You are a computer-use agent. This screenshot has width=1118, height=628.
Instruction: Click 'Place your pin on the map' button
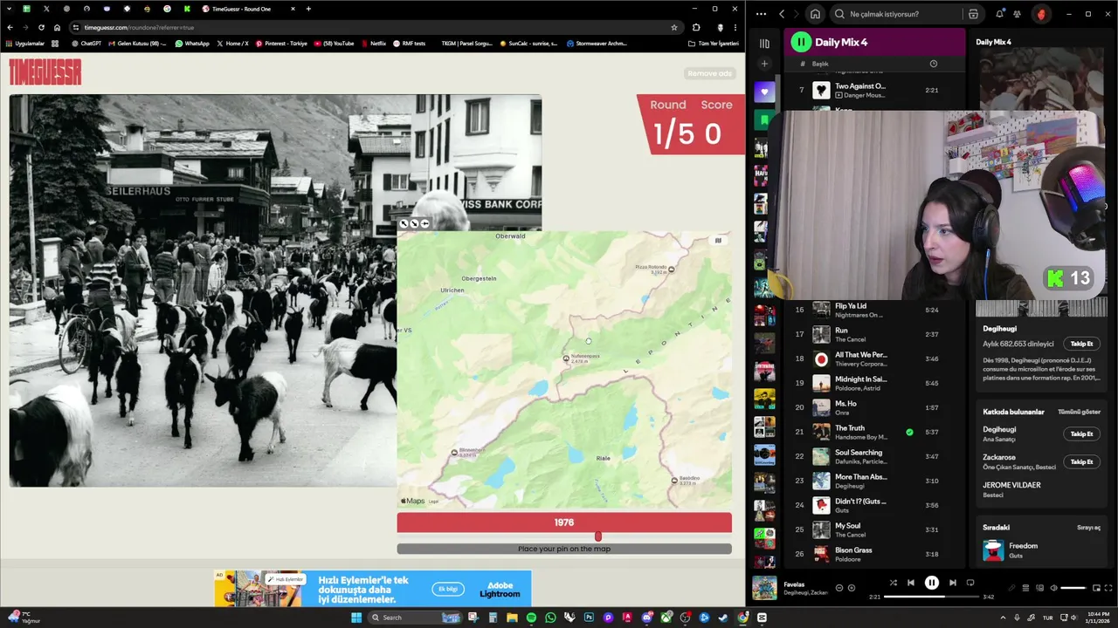564,549
